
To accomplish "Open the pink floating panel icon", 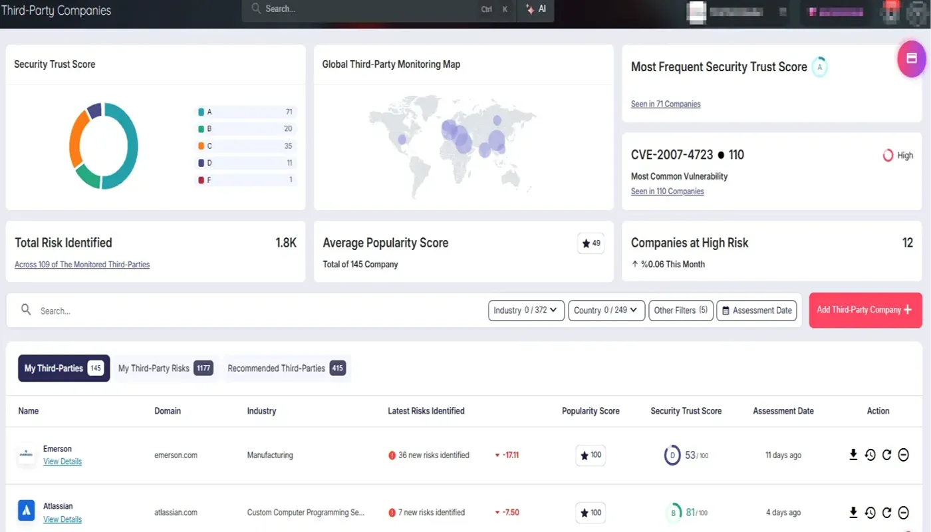I will click(x=912, y=59).
